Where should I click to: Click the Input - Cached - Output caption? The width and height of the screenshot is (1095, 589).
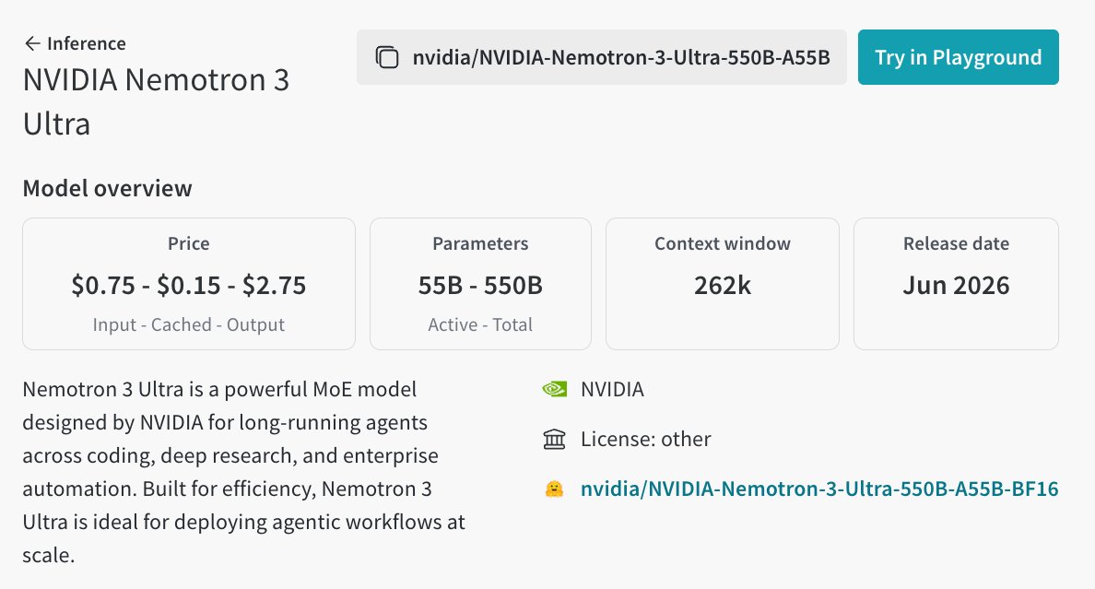click(189, 324)
